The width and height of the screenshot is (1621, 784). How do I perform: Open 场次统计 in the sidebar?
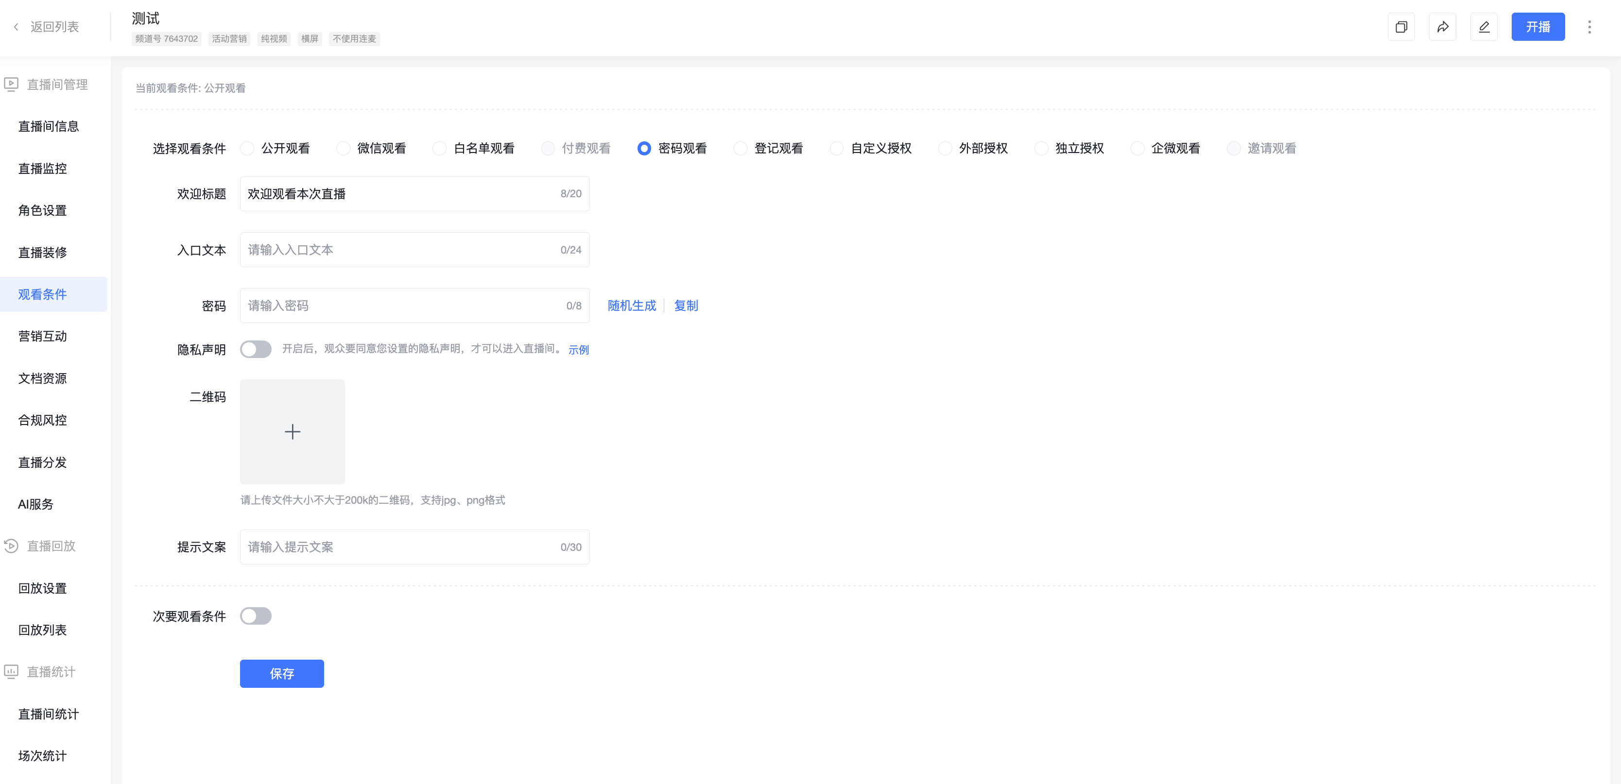(42, 756)
